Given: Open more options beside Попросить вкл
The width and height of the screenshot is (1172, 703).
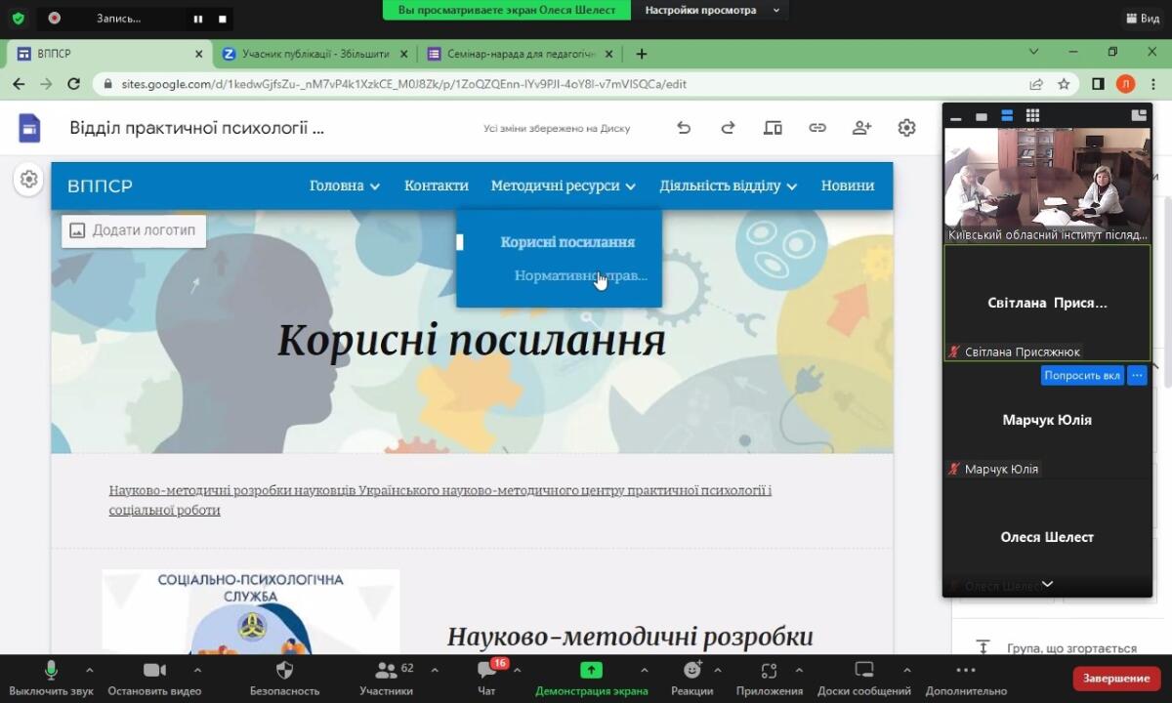Looking at the screenshot, I should click(x=1137, y=375).
